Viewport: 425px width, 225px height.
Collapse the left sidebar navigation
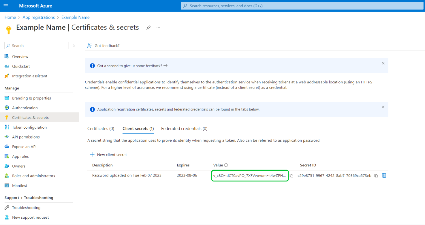pos(74,46)
